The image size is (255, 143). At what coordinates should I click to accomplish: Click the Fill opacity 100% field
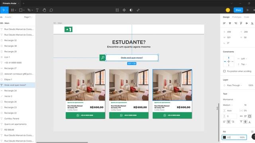coord(242,137)
